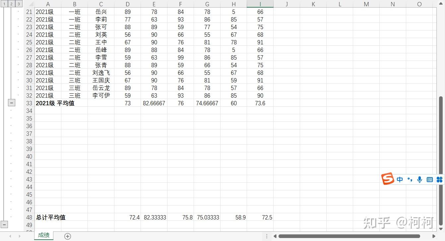Click the horizontal scrollbar thumb
Image resolution: width=445 pixels, height=241 pixels.
coord(349,236)
